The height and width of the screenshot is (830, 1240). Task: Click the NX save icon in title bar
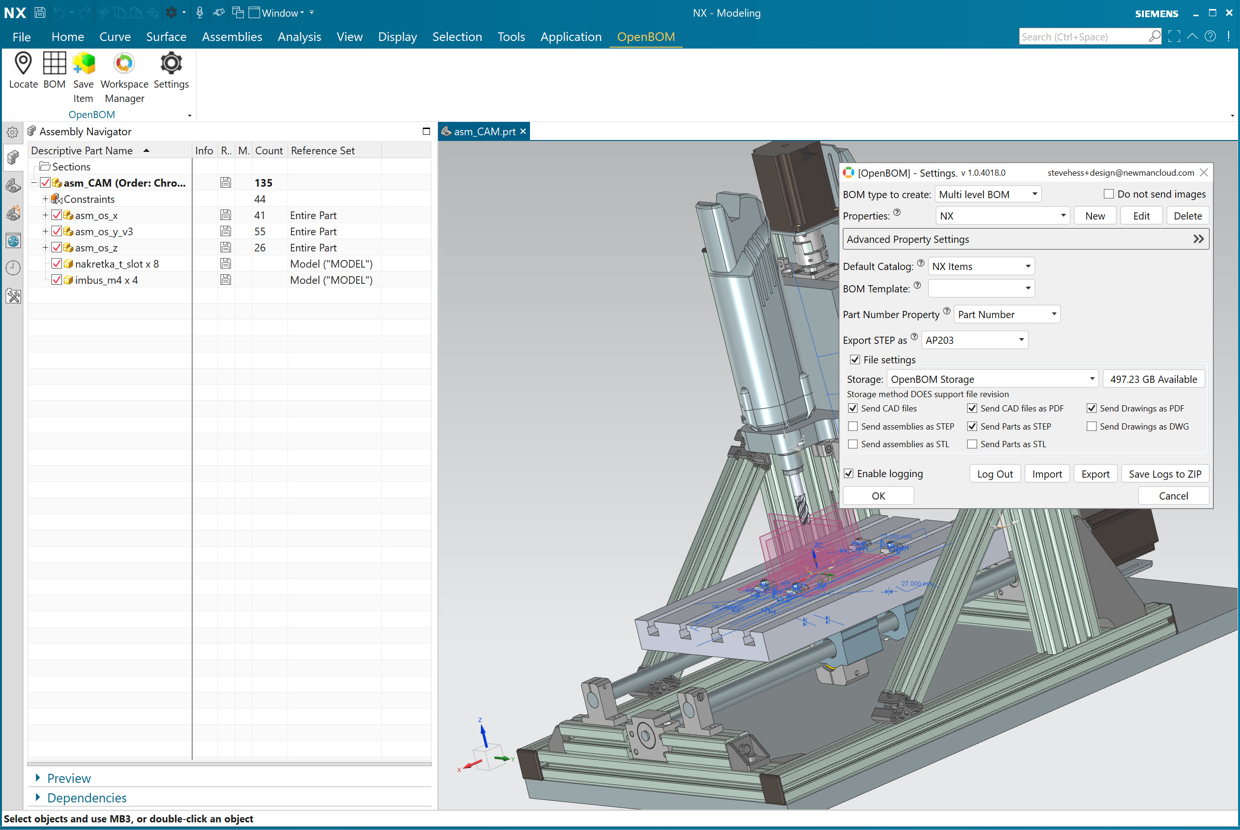click(40, 13)
